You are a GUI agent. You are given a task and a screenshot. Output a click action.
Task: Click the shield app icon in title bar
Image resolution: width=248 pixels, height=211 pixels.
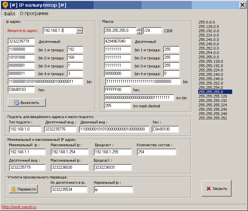click(5, 5)
